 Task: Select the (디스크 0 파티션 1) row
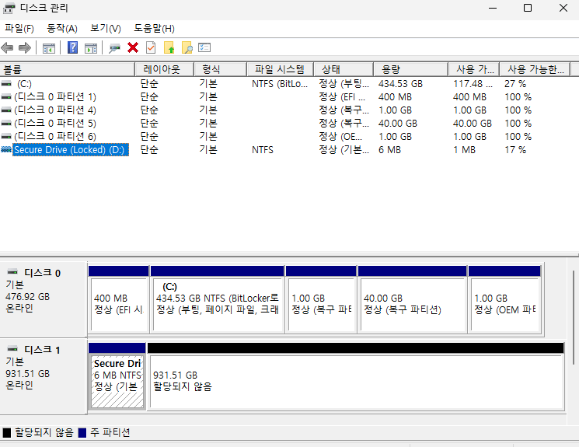[285, 97]
